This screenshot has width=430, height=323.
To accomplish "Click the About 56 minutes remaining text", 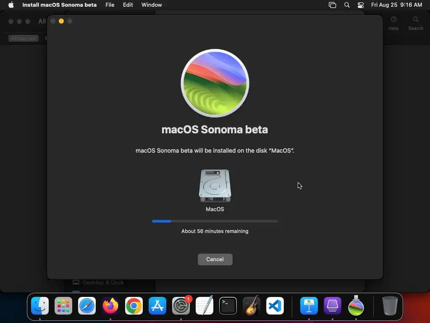I will (x=215, y=231).
